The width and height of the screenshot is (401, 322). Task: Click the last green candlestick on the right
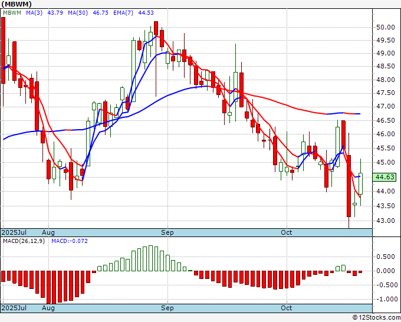361,183
